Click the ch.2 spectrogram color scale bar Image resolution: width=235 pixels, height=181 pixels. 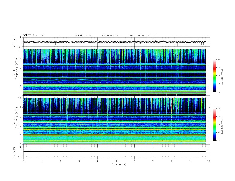tap(215, 125)
